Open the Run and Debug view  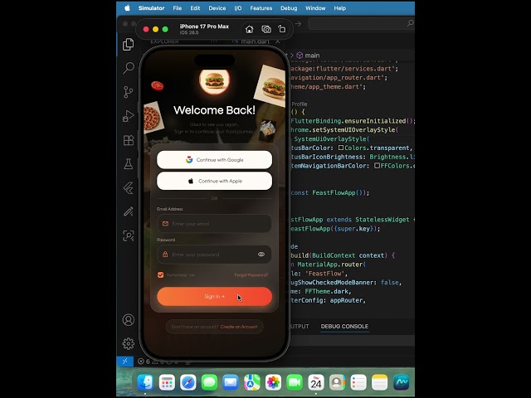point(129,116)
